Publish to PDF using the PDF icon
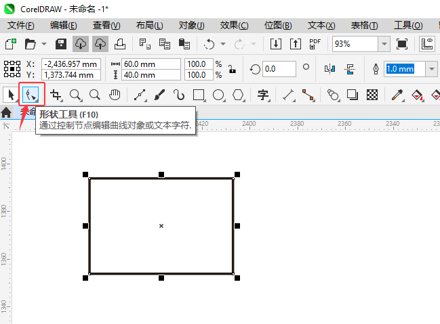This screenshot has height=324, width=440. click(x=315, y=44)
